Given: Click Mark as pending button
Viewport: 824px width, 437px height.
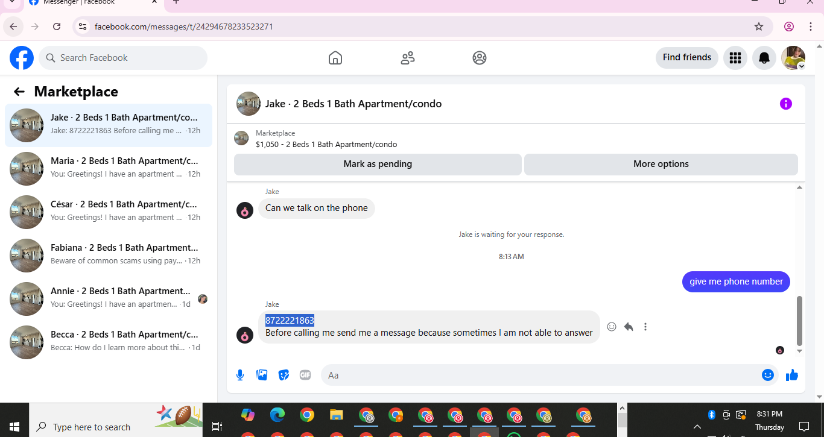Looking at the screenshot, I should point(378,164).
